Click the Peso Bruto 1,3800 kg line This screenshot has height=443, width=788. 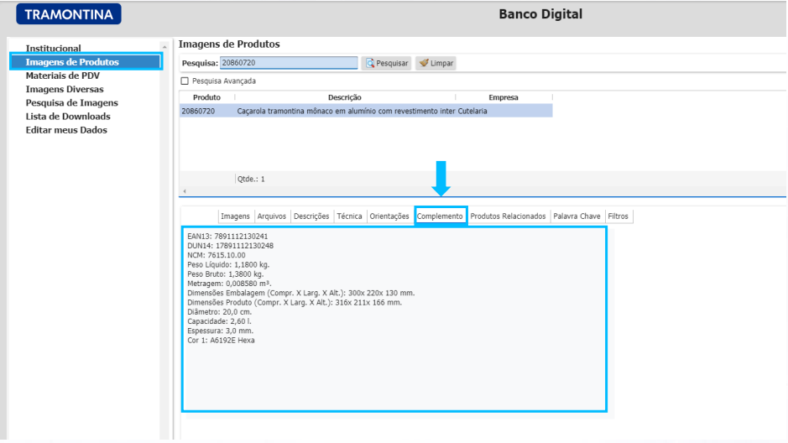tap(226, 274)
